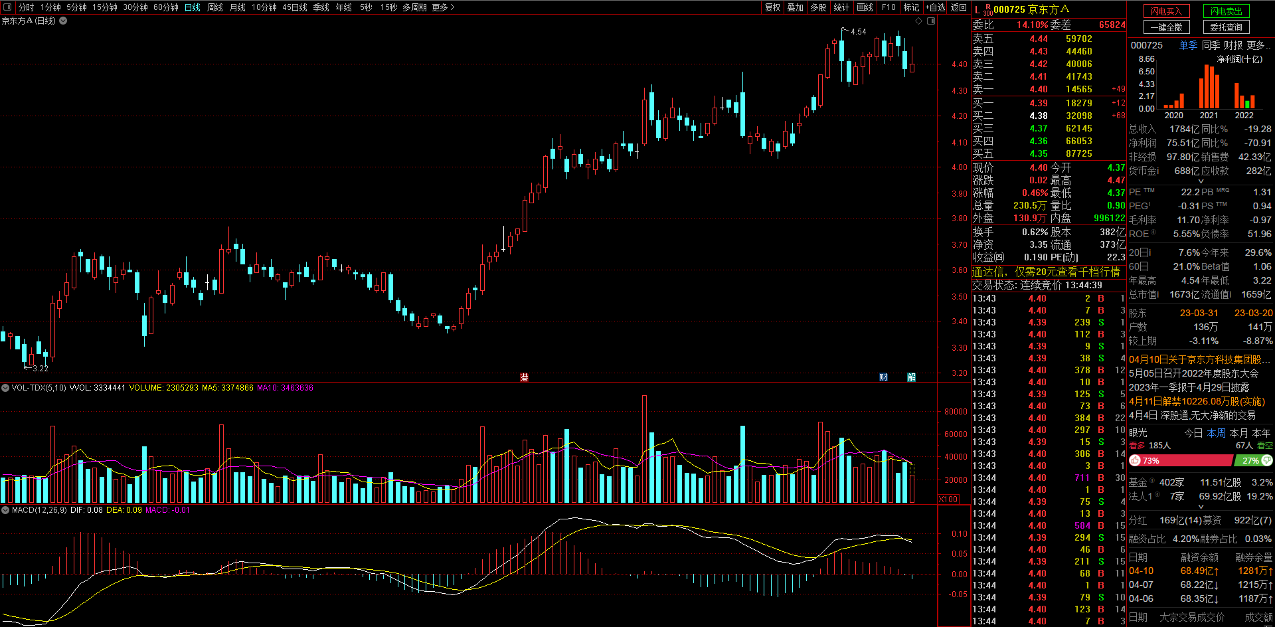Screen dimensions: 1275x627
Task: Open the 04月10日关于京东方科技集团股 news link
Action: coord(1200,359)
